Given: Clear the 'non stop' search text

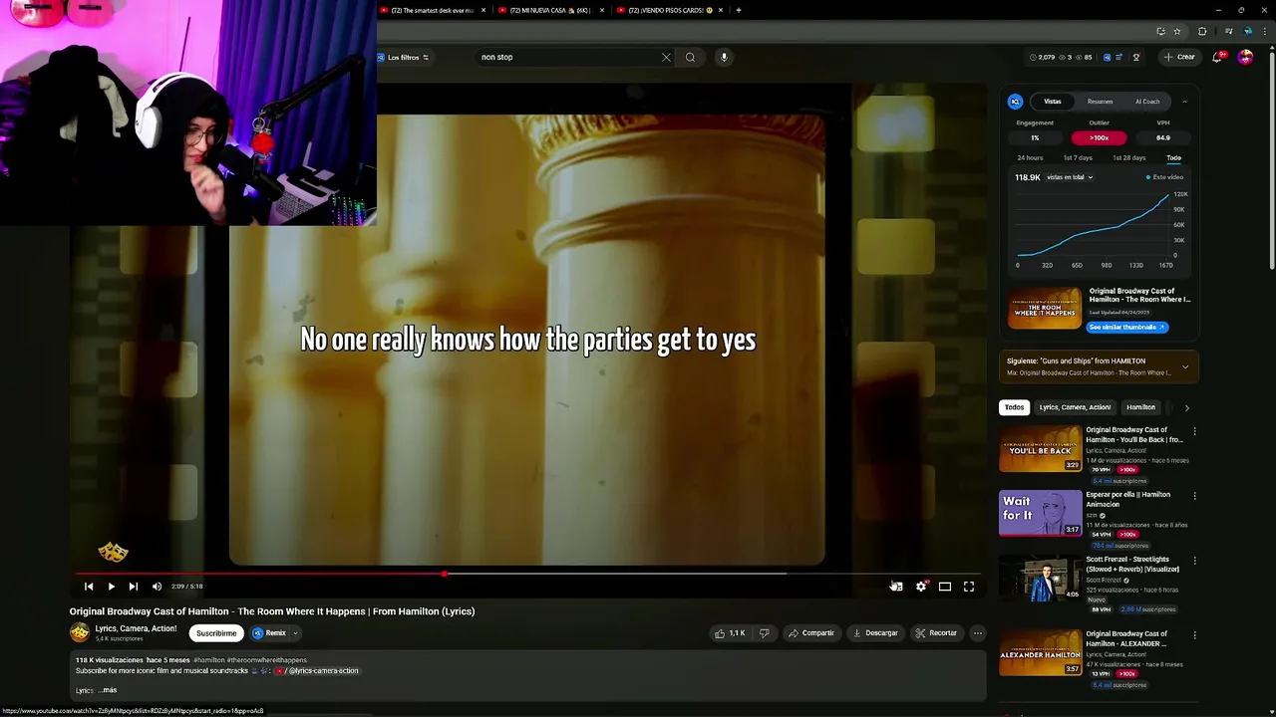Looking at the screenshot, I should [x=666, y=58].
